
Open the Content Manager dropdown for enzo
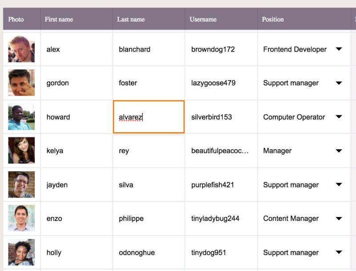339,218
